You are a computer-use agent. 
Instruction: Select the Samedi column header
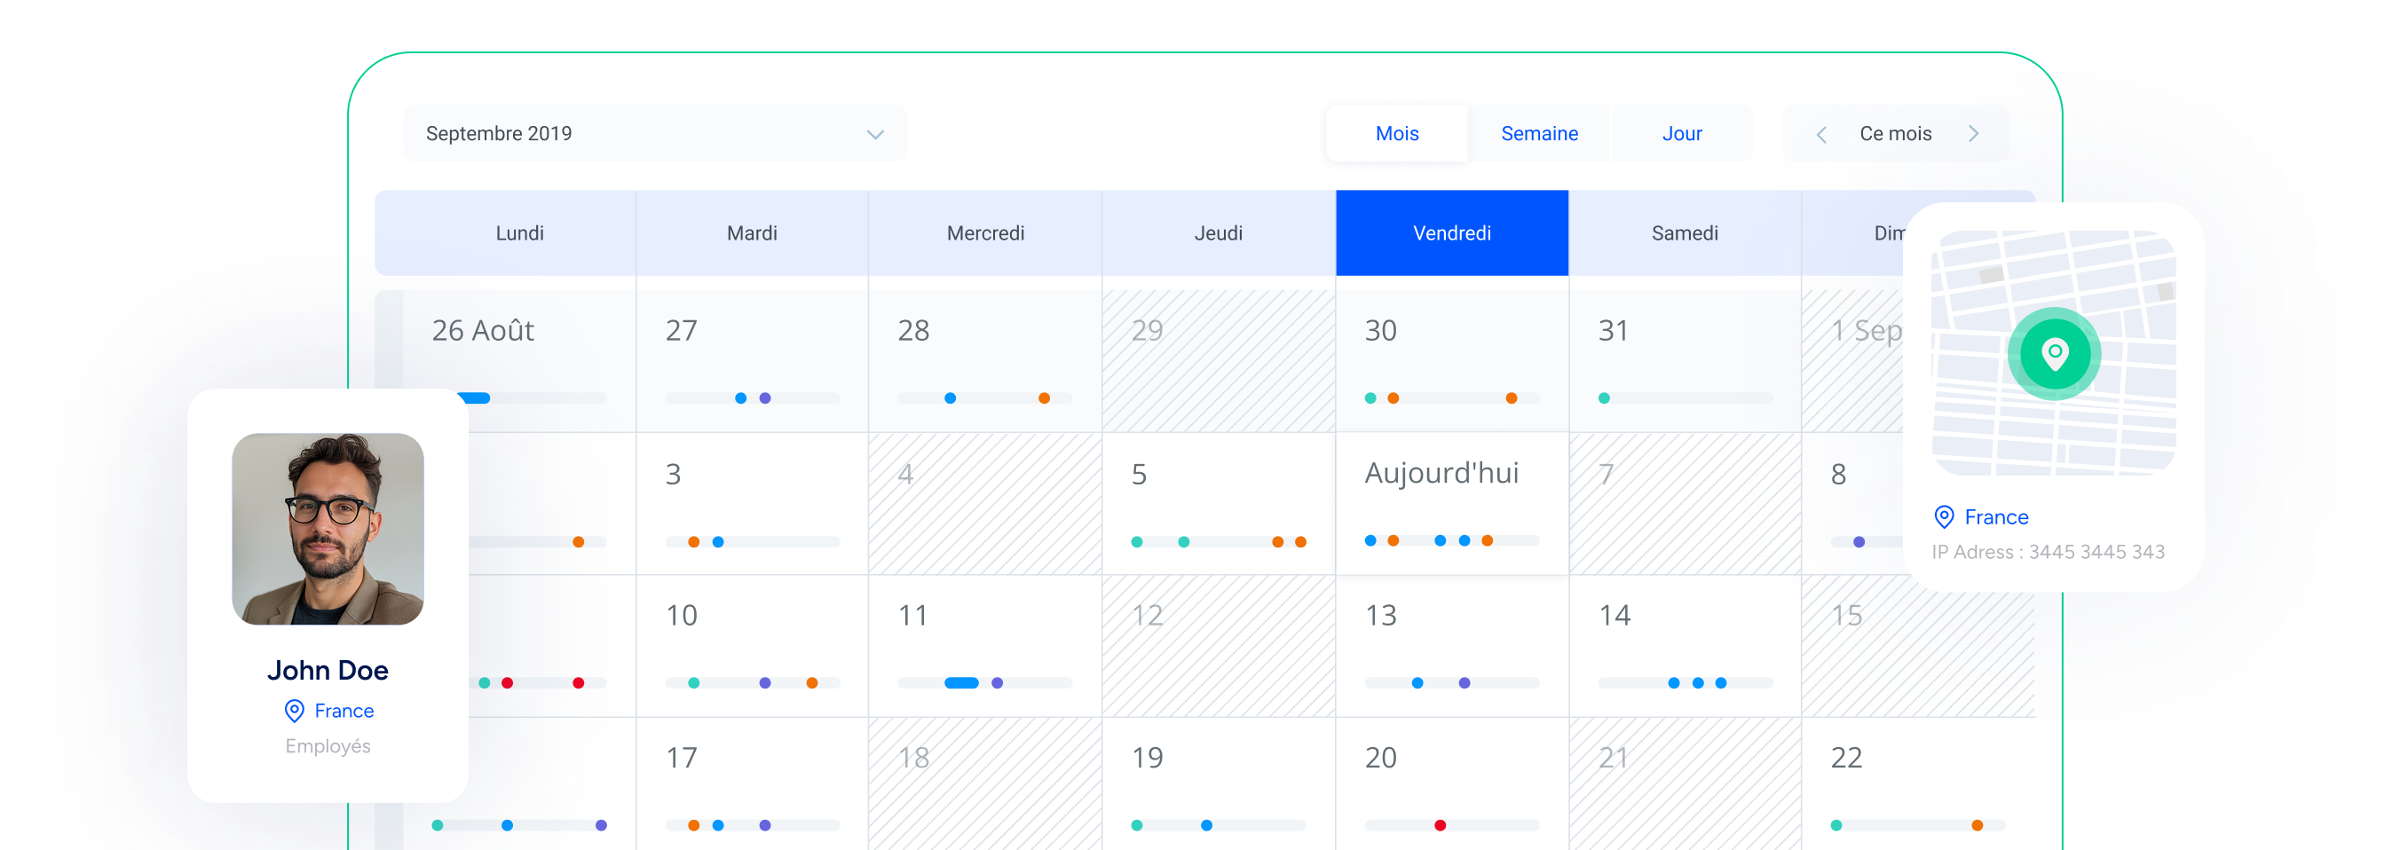[1685, 232]
